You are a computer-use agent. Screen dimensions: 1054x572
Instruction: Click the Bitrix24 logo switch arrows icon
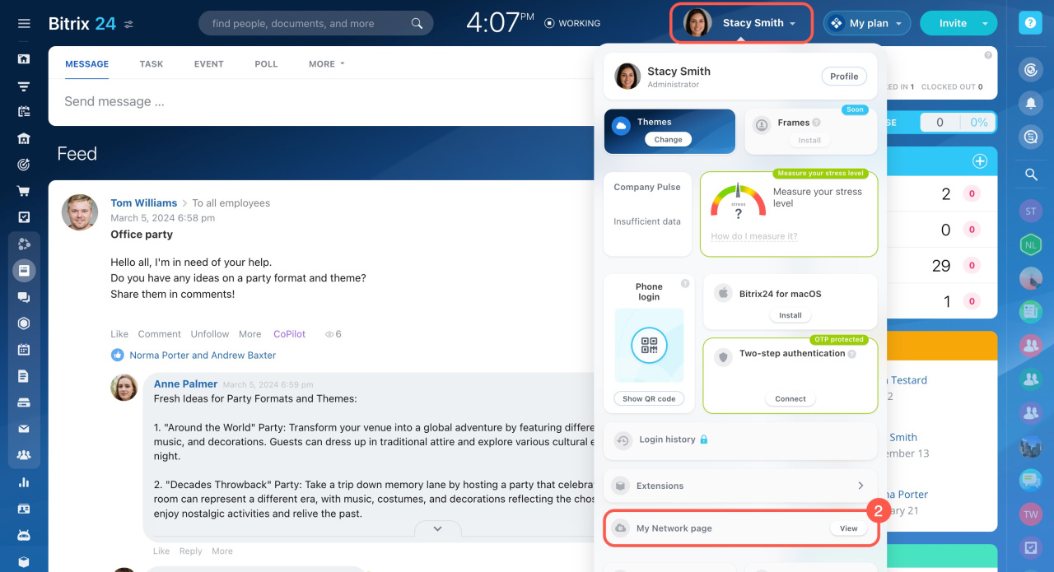click(128, 25)
